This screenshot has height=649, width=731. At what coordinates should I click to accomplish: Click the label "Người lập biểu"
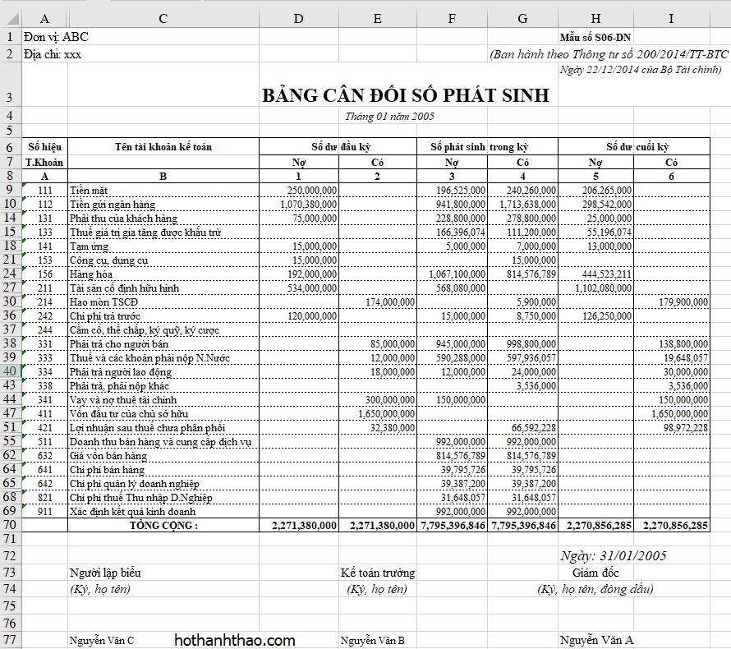point(105,573)
